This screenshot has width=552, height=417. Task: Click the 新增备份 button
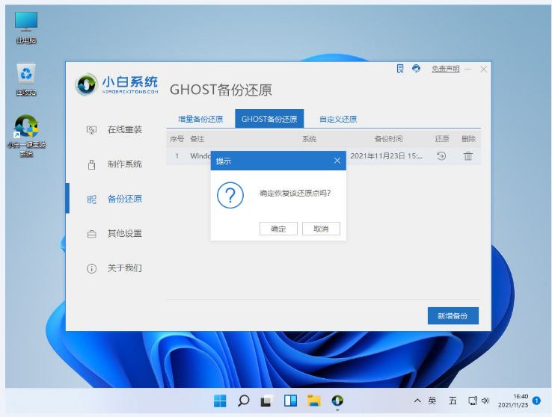453,316
